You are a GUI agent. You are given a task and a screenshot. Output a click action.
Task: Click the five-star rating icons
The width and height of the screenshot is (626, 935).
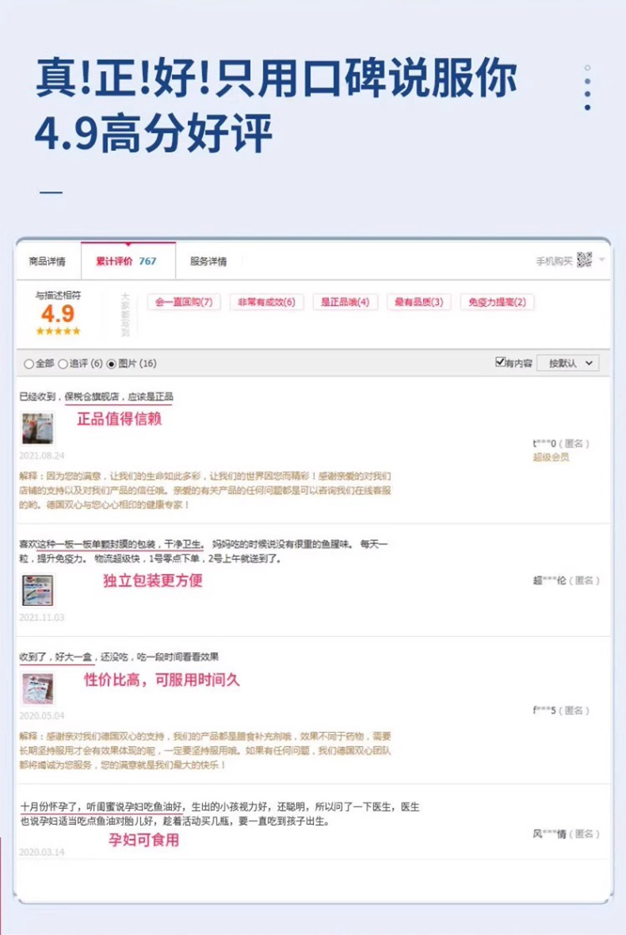click(58, 331)
